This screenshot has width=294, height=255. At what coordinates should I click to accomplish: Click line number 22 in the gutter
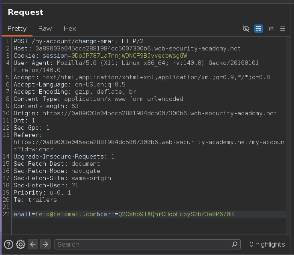6,214
